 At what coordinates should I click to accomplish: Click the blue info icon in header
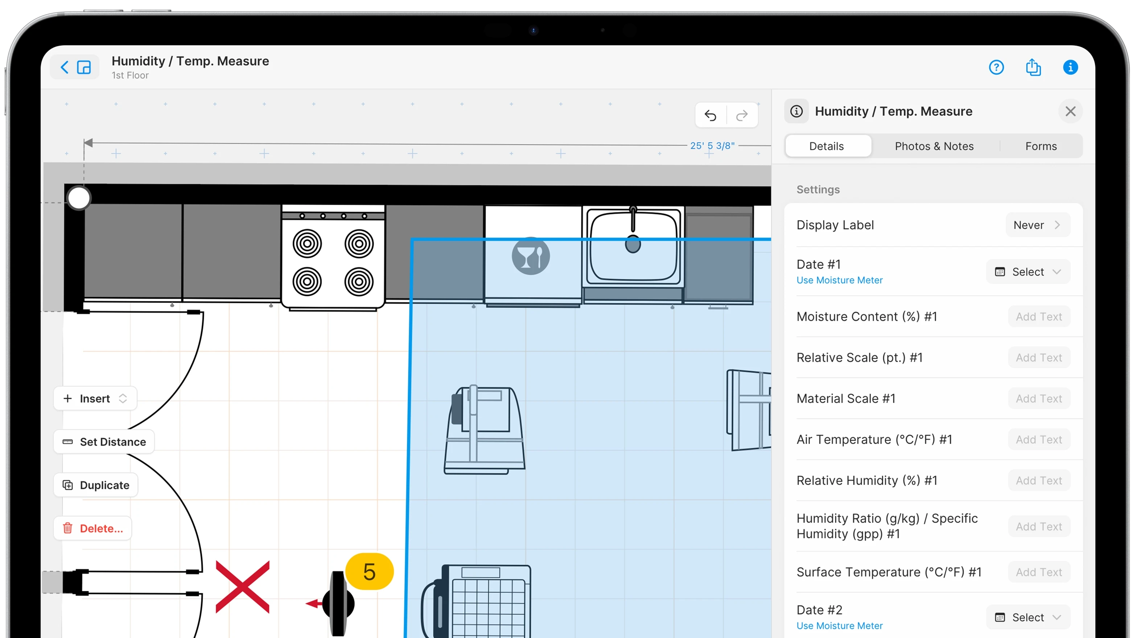tap(1070, 68)
